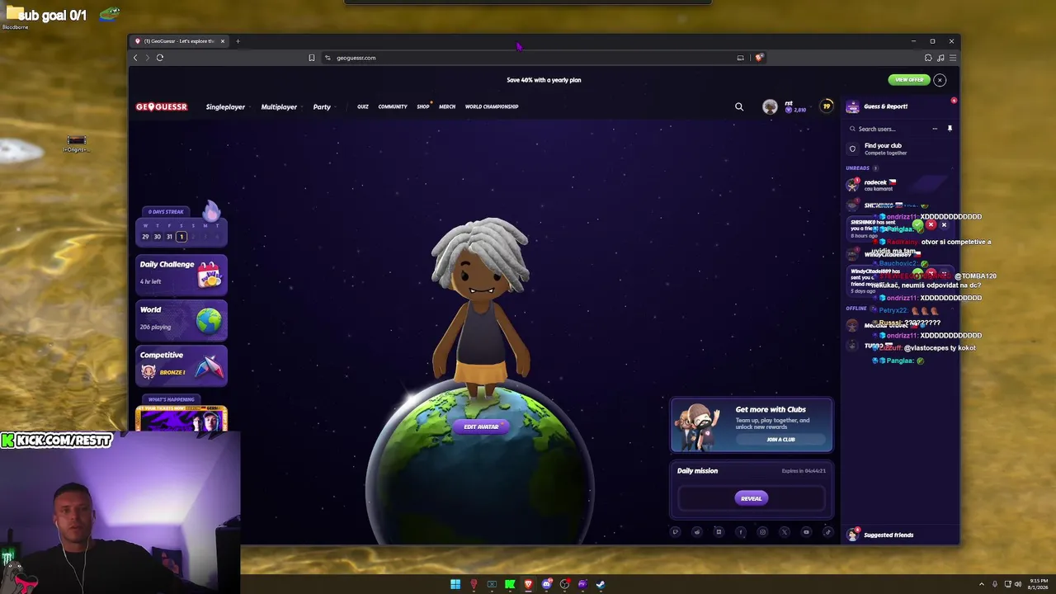Go back in the browser
This screenshot has width=1056, height=594.
tap(135, 58)
